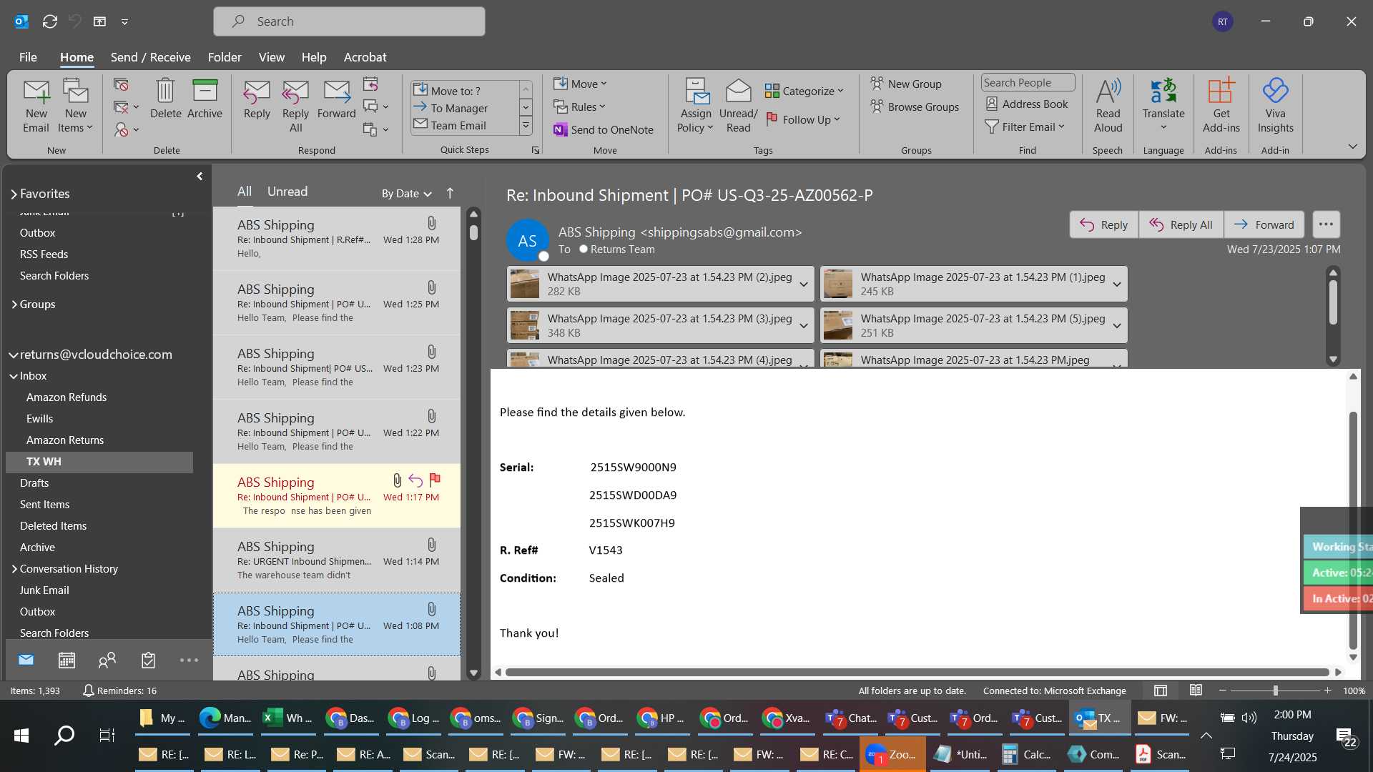1373x772 pixels.
Task: Open the Rules dropdown
Action: click(x=579, y=107)
